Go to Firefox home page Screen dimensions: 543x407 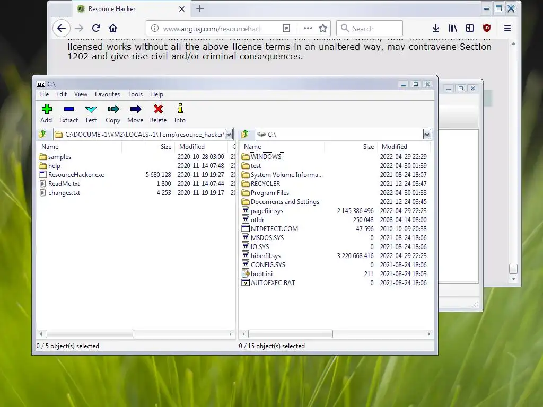pyautogui.click(x=113, y=28)
